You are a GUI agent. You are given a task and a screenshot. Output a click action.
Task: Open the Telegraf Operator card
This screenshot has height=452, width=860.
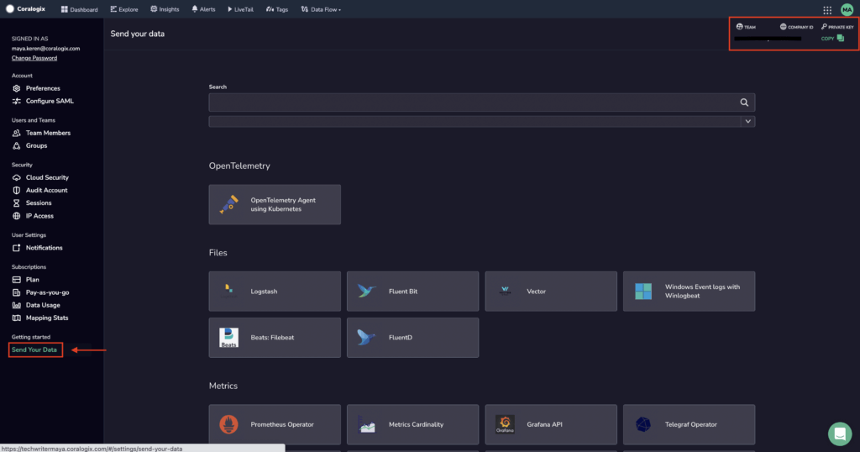coord(690,424)
